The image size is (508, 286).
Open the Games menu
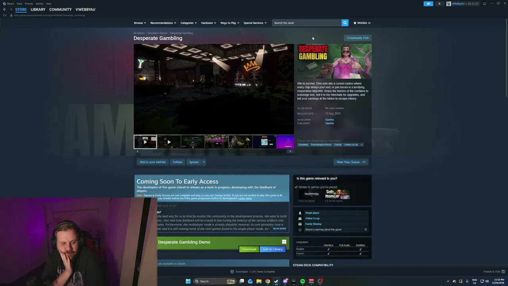pyautogui.click(x=39, y=4)
